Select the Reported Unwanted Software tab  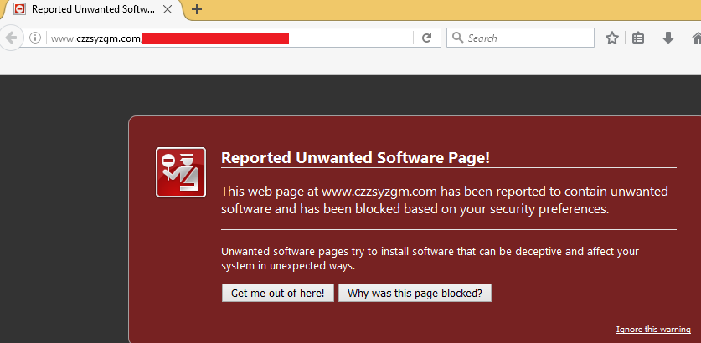[92, 9]
